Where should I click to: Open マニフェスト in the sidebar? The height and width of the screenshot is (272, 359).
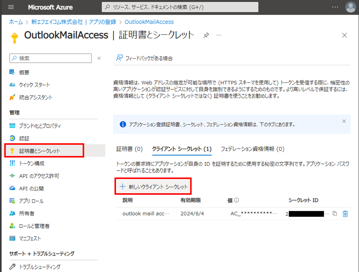pyautogui.click(x=30, y=238)
